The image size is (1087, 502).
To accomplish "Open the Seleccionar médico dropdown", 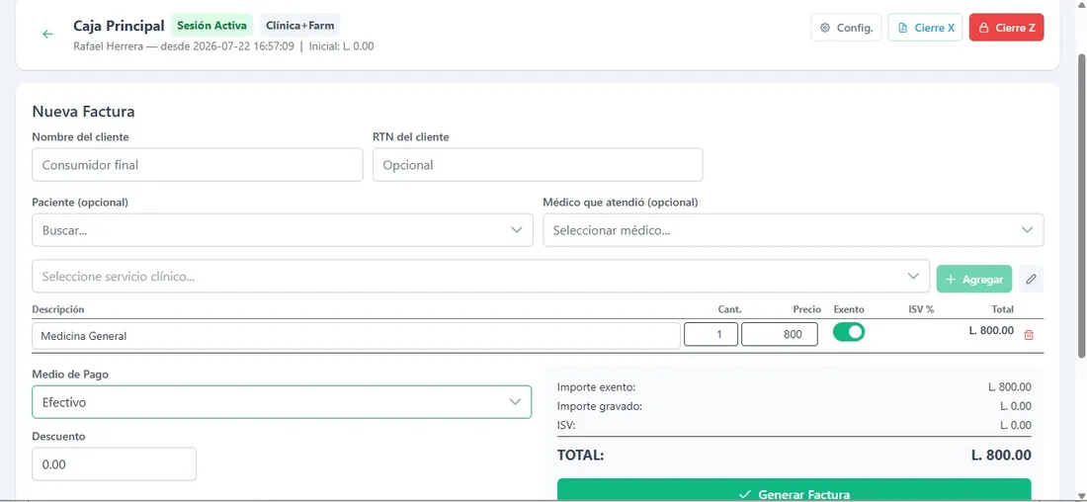I will 794,229.
